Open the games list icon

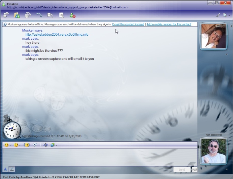click(61, 15)
